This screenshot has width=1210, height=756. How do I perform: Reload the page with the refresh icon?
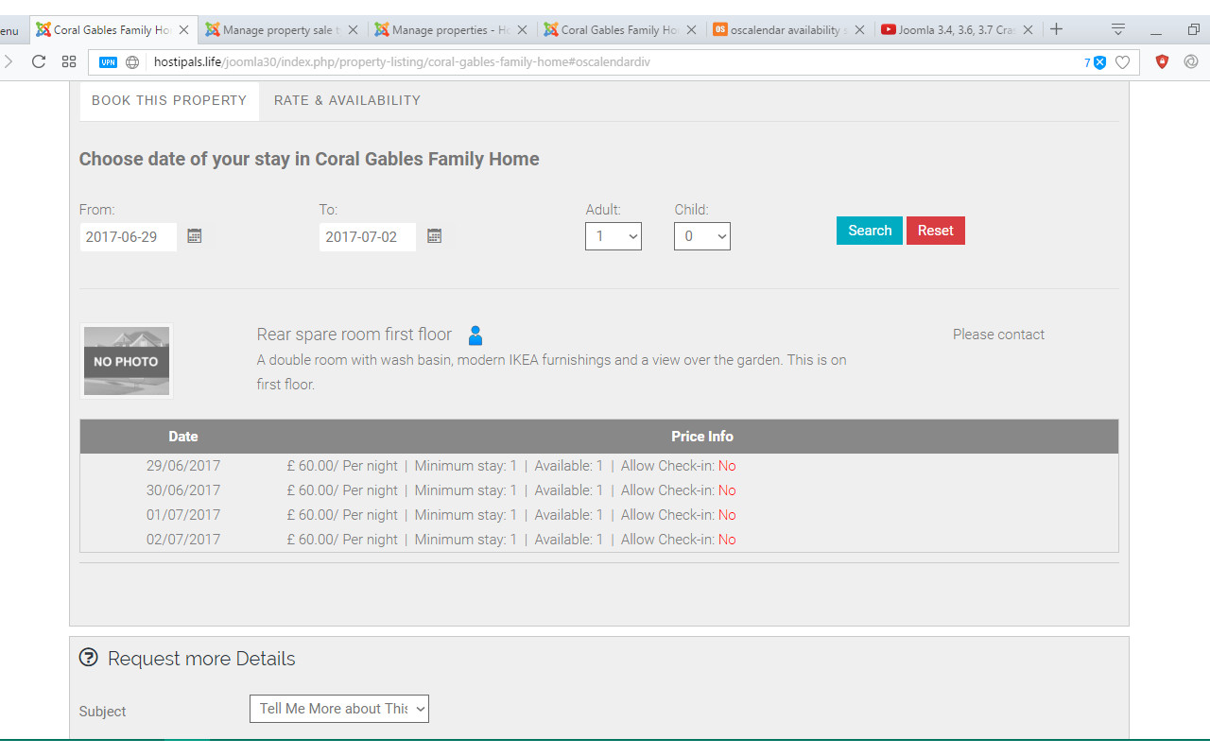pyautogui.click(x=39, y=62)
